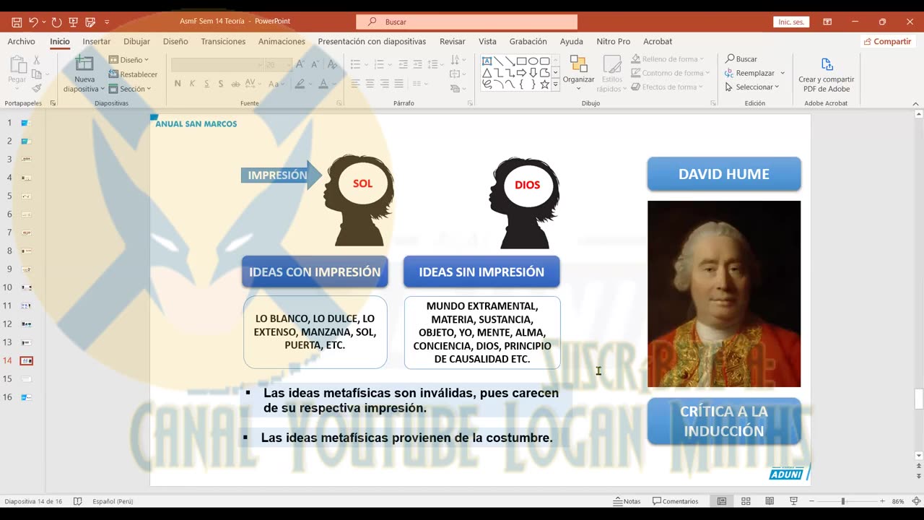This screenshot has height=520, width=924.
Task: Redo the last action
Action: [x=56, y=22]
